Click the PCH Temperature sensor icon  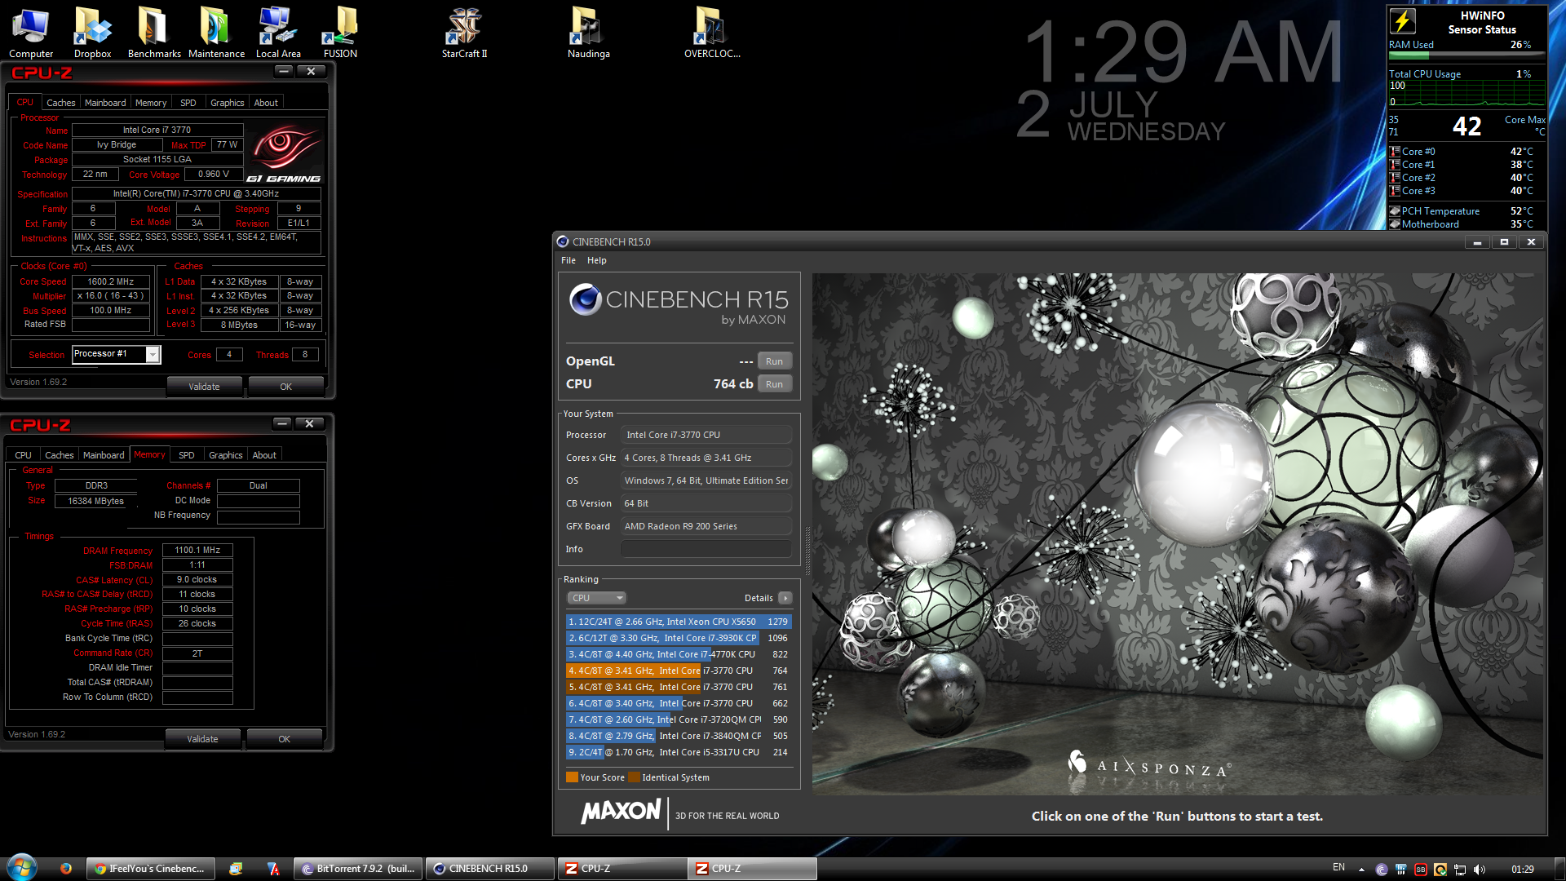click(x=1395, y=211)
